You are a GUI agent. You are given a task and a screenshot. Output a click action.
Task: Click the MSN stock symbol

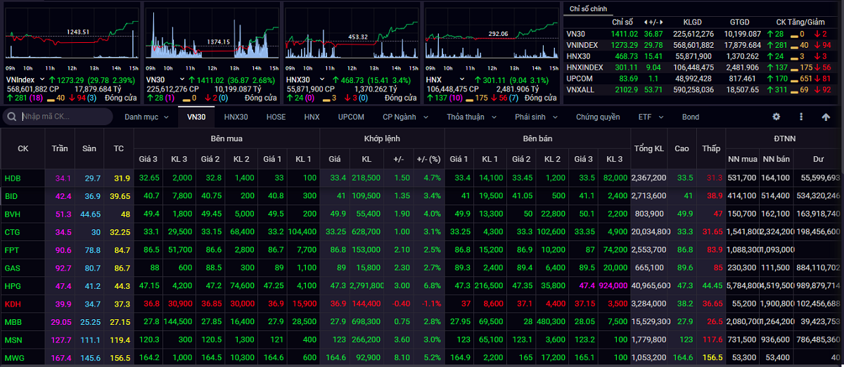pos(13,340)
